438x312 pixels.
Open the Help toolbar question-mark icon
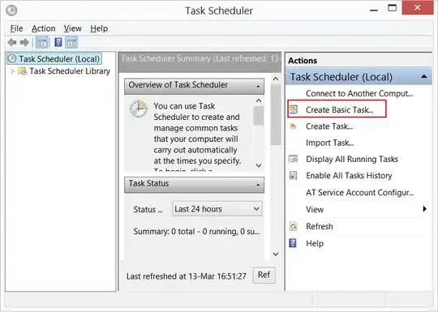tap(58, 42)
